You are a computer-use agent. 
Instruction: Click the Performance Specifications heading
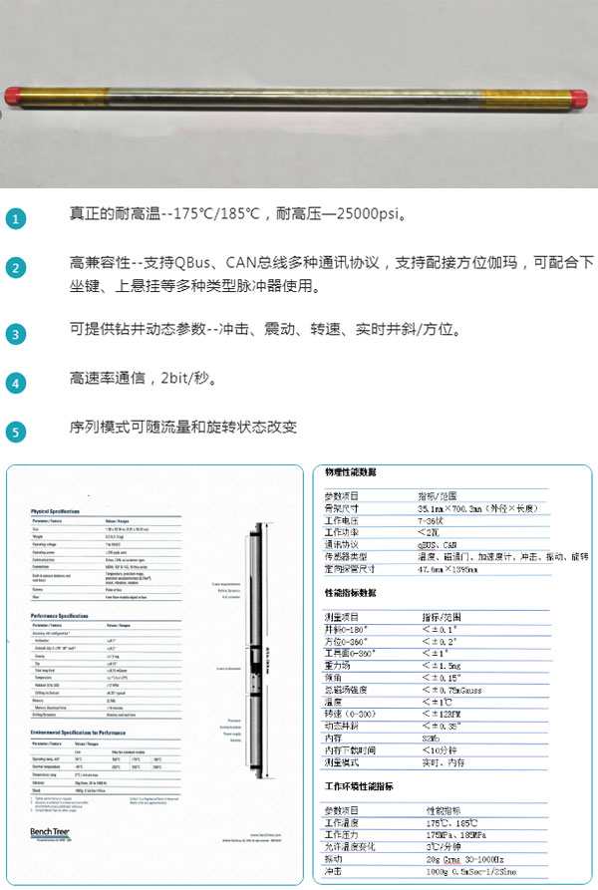(70, 617)
